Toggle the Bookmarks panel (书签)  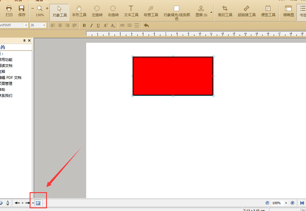[x=302, y=12]
